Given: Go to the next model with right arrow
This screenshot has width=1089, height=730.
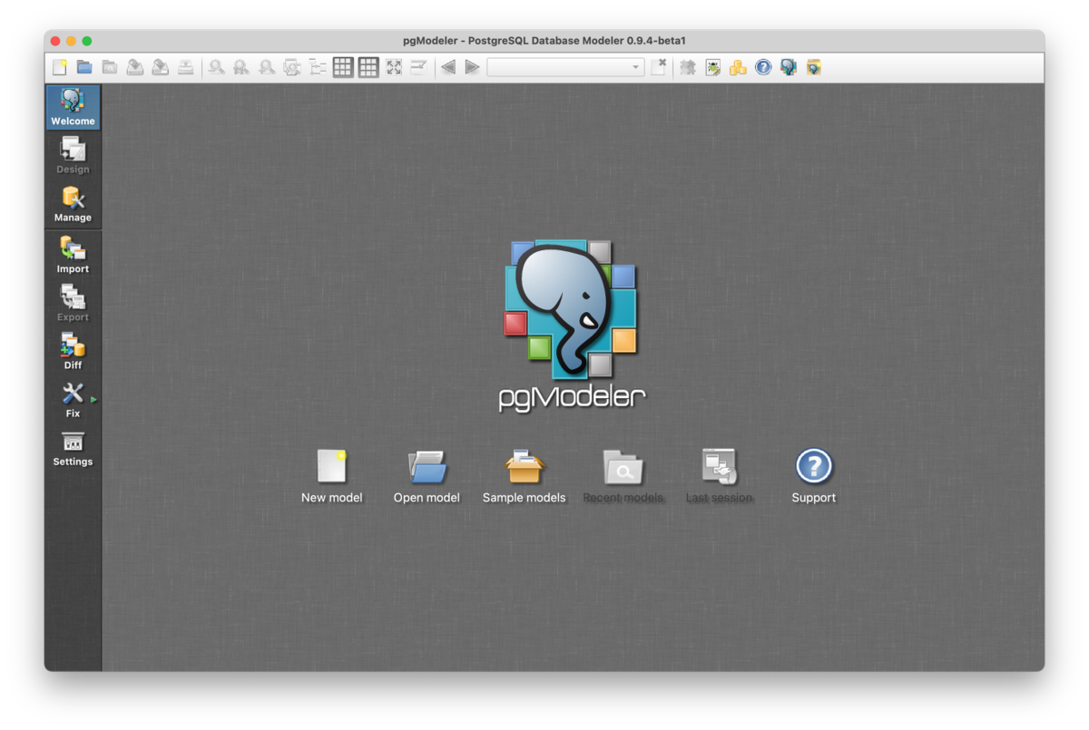Looking at the screenshot, I should point(472,67).
